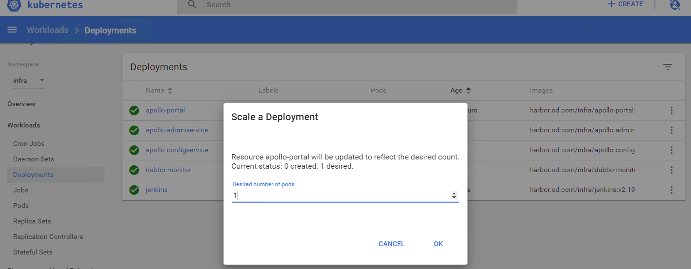691x269 pixels.
Task: Open the hamburger navigation menu
Action: click(x=12, y=30)
